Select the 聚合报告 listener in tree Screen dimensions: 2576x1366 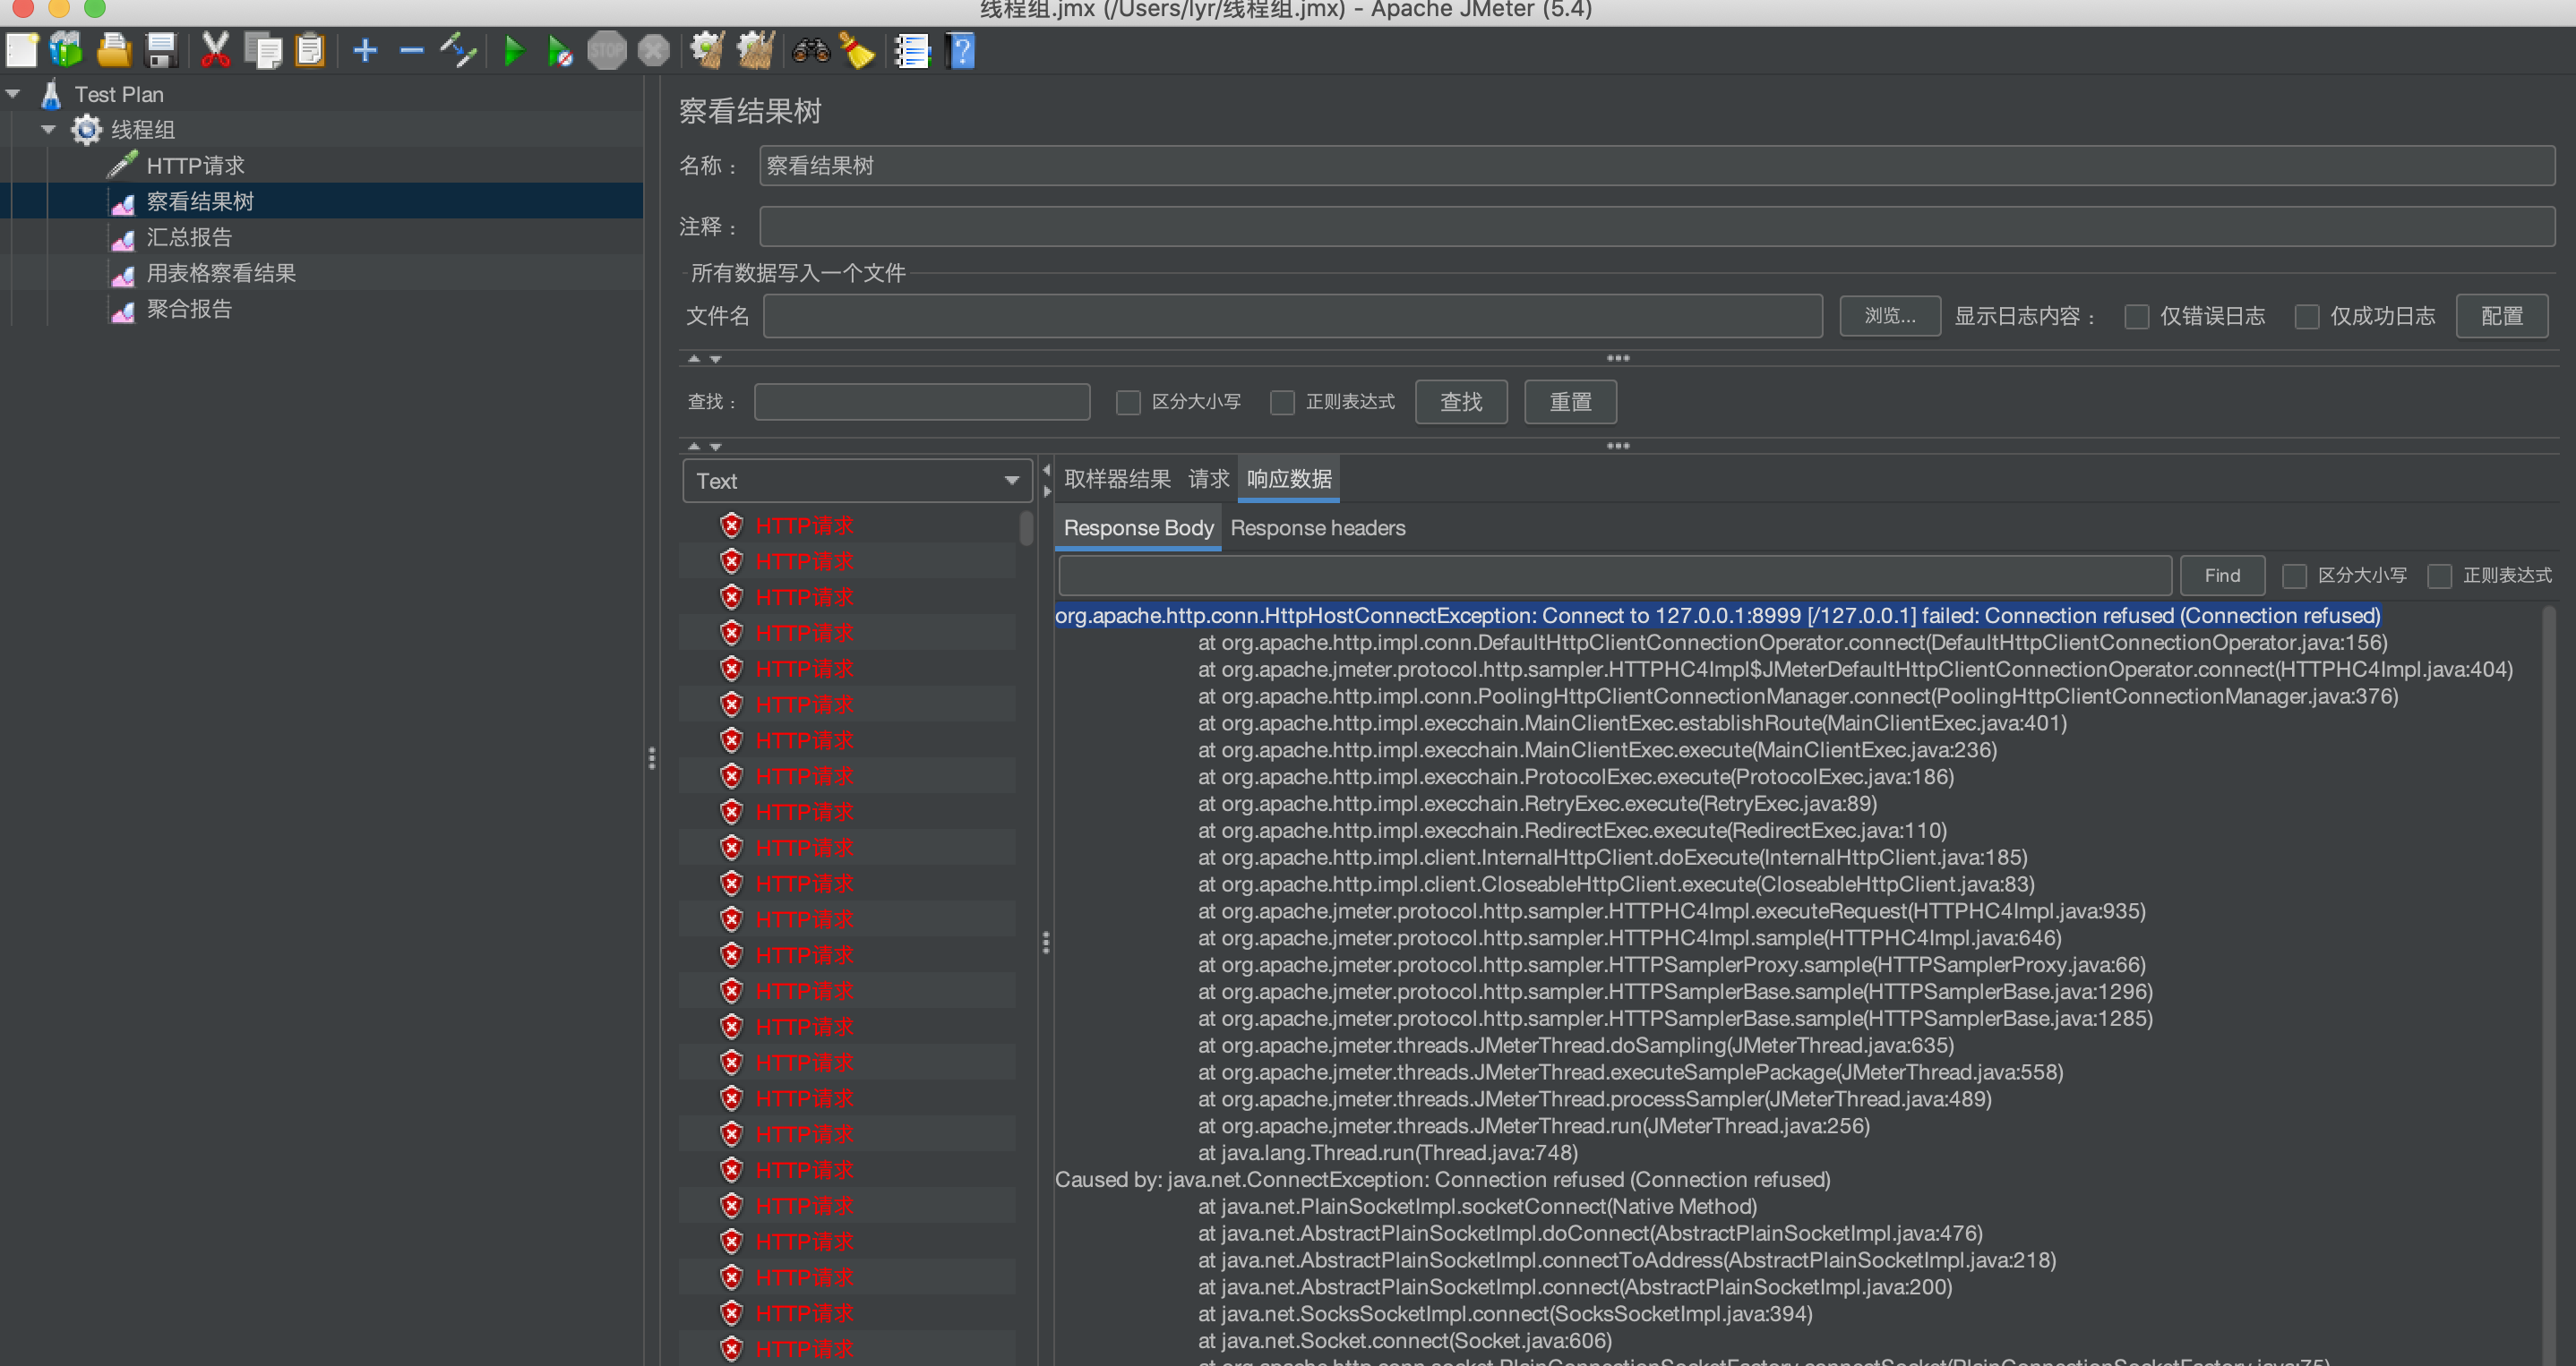tap(189, 309)
